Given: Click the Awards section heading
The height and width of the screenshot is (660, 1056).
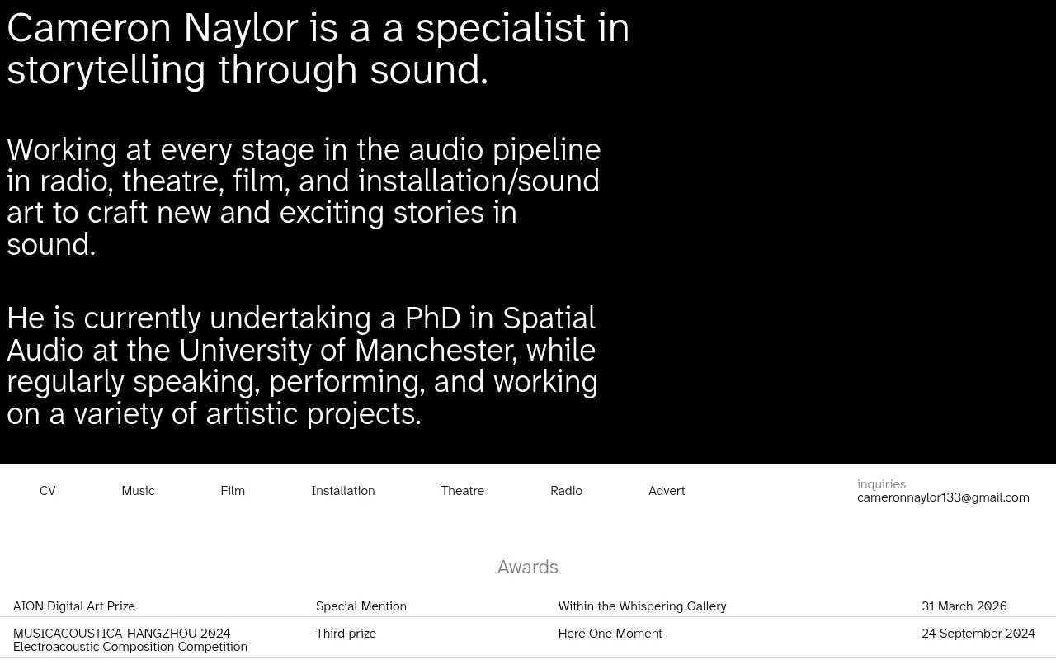Looking at the screenshot, I should pyautogui.click(x=528, y=568).
